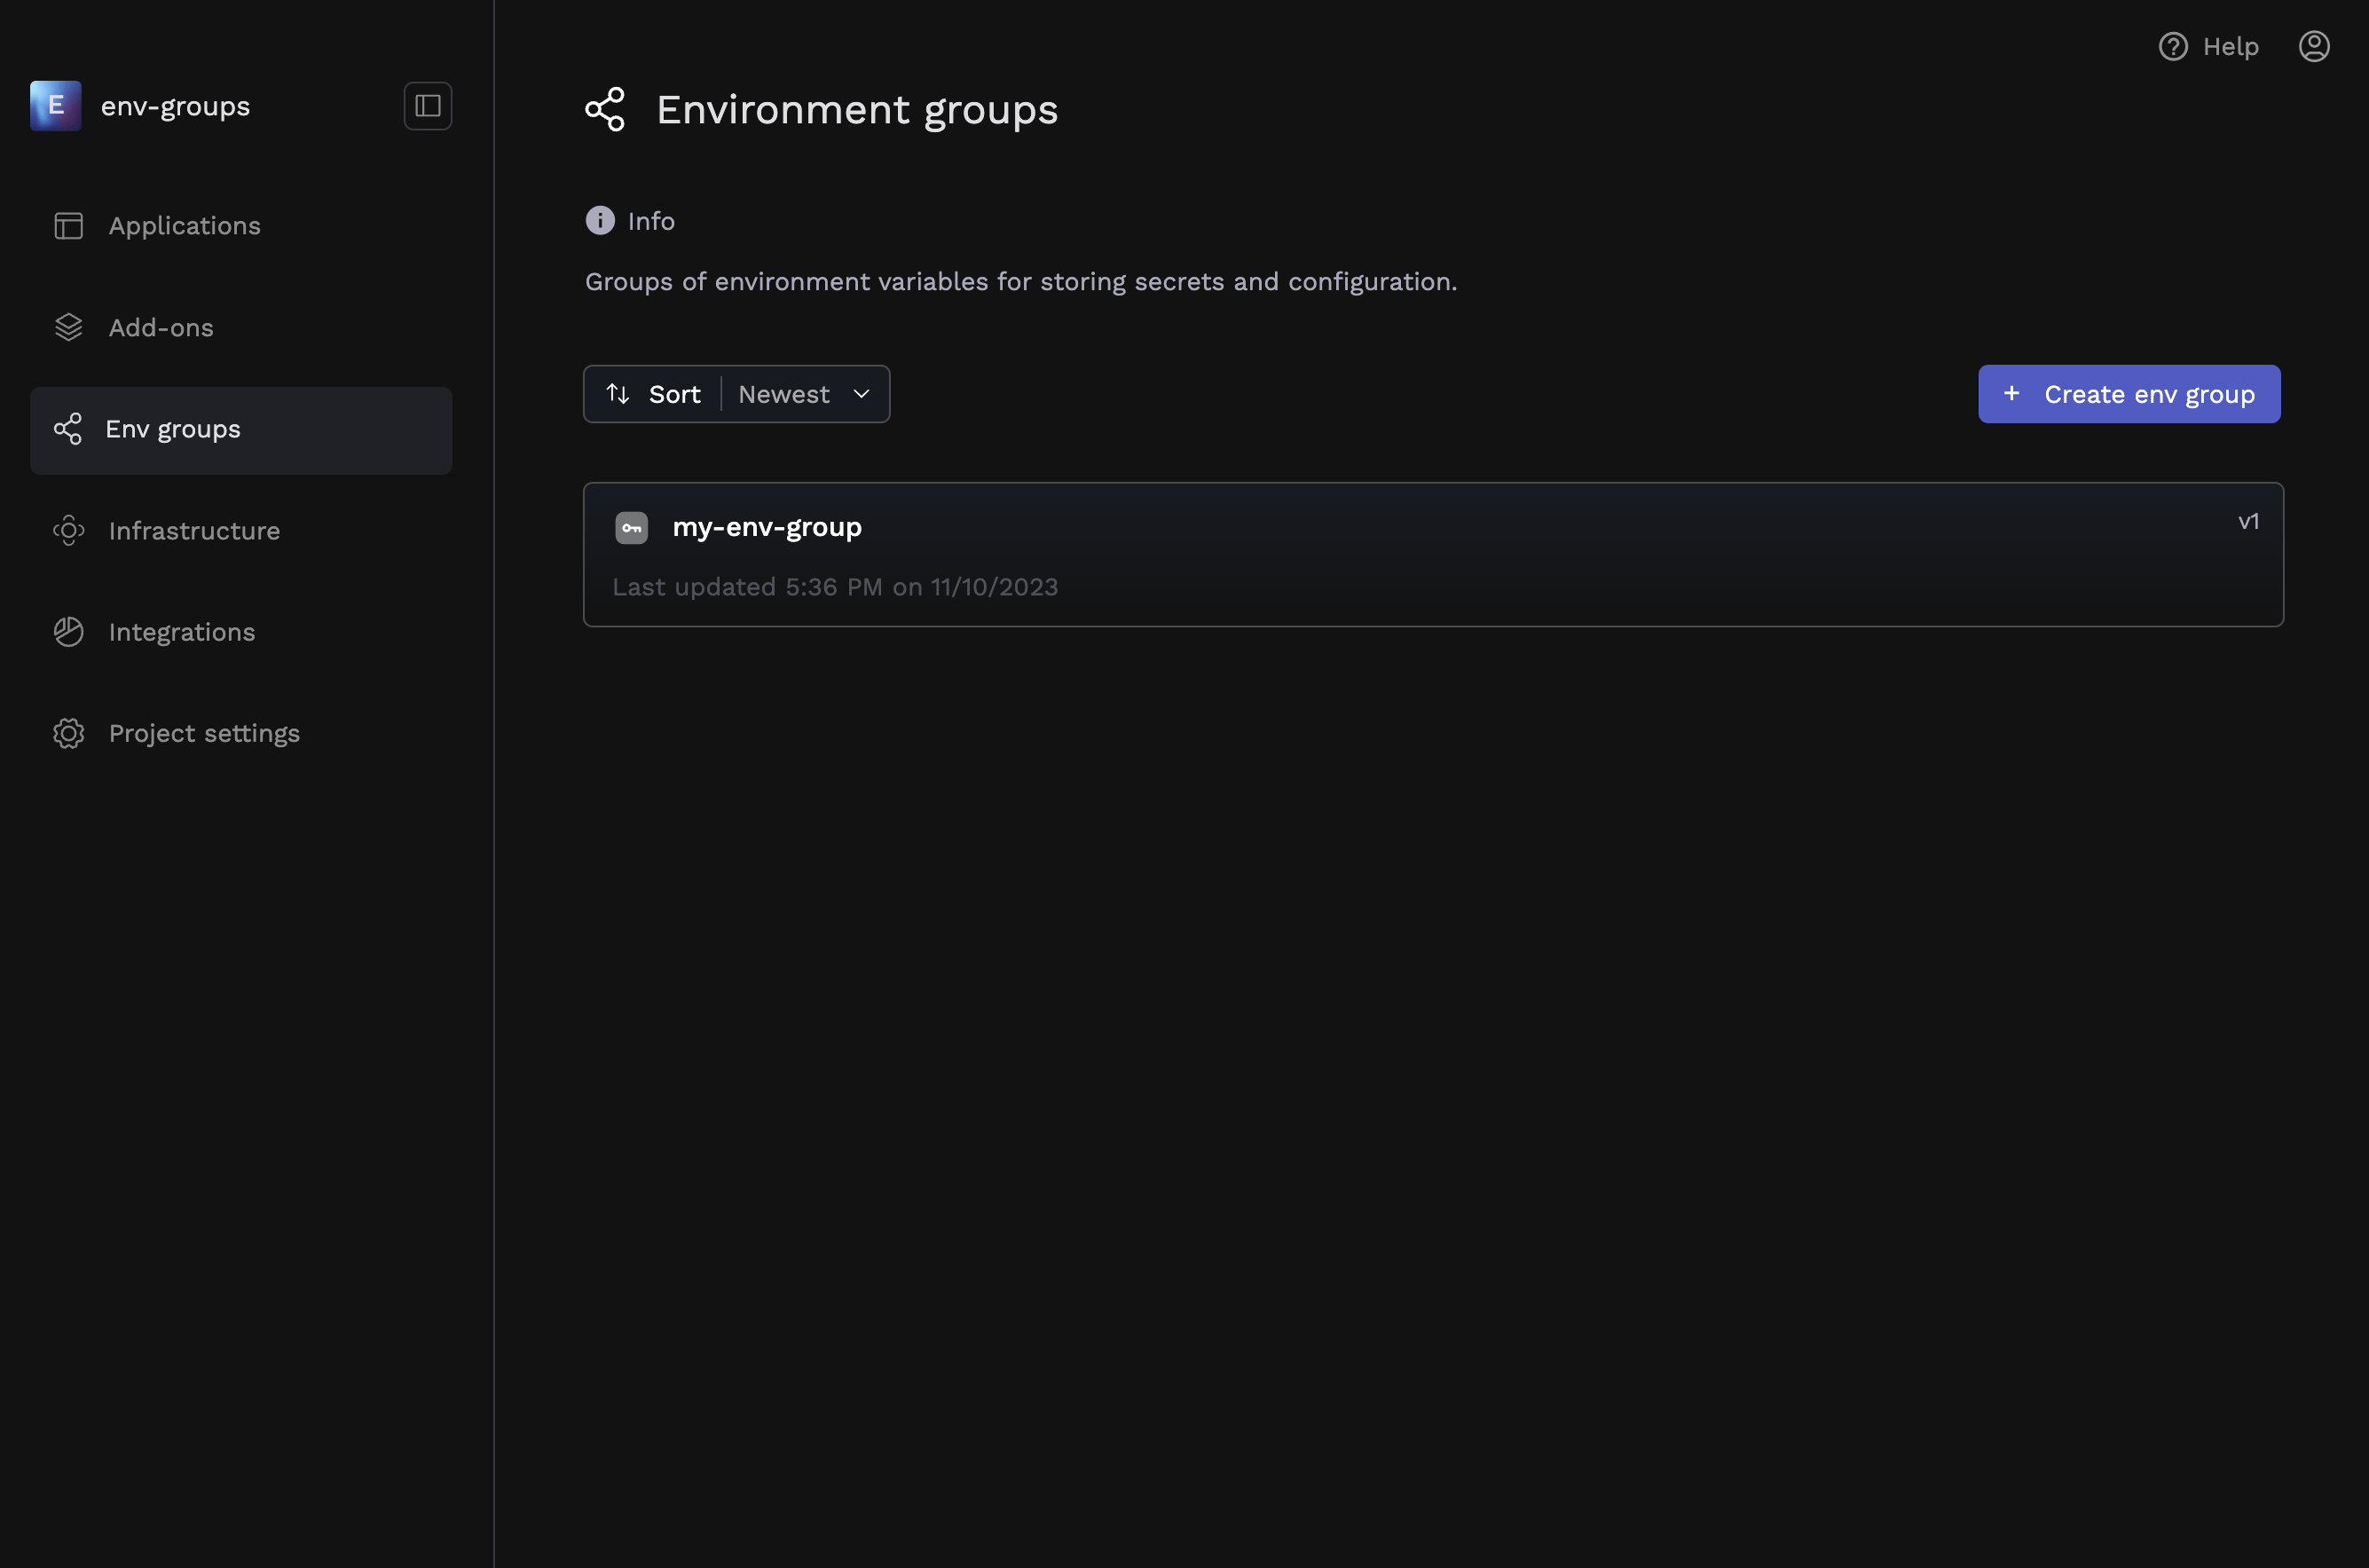
Task: Click the env-groups project logo icon
Action: click(55, 106)
